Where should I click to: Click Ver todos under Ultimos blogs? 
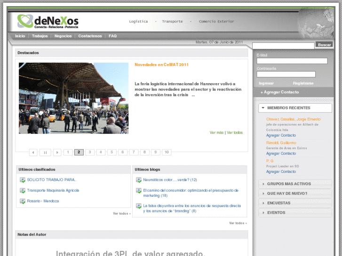[238, 223]
